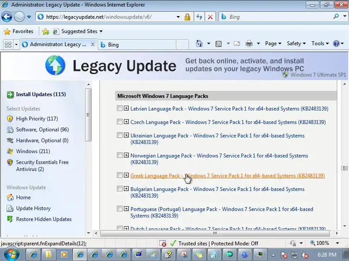This screenshot has width=349, height=261.
Task: Open Windows Start orb
Action: point(11,254)
